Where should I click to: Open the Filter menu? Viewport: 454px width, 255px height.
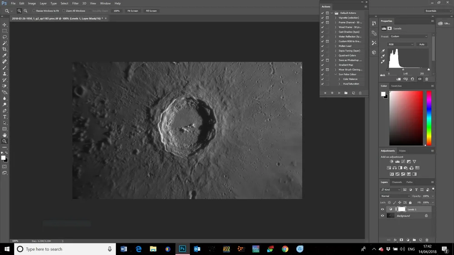75,3
